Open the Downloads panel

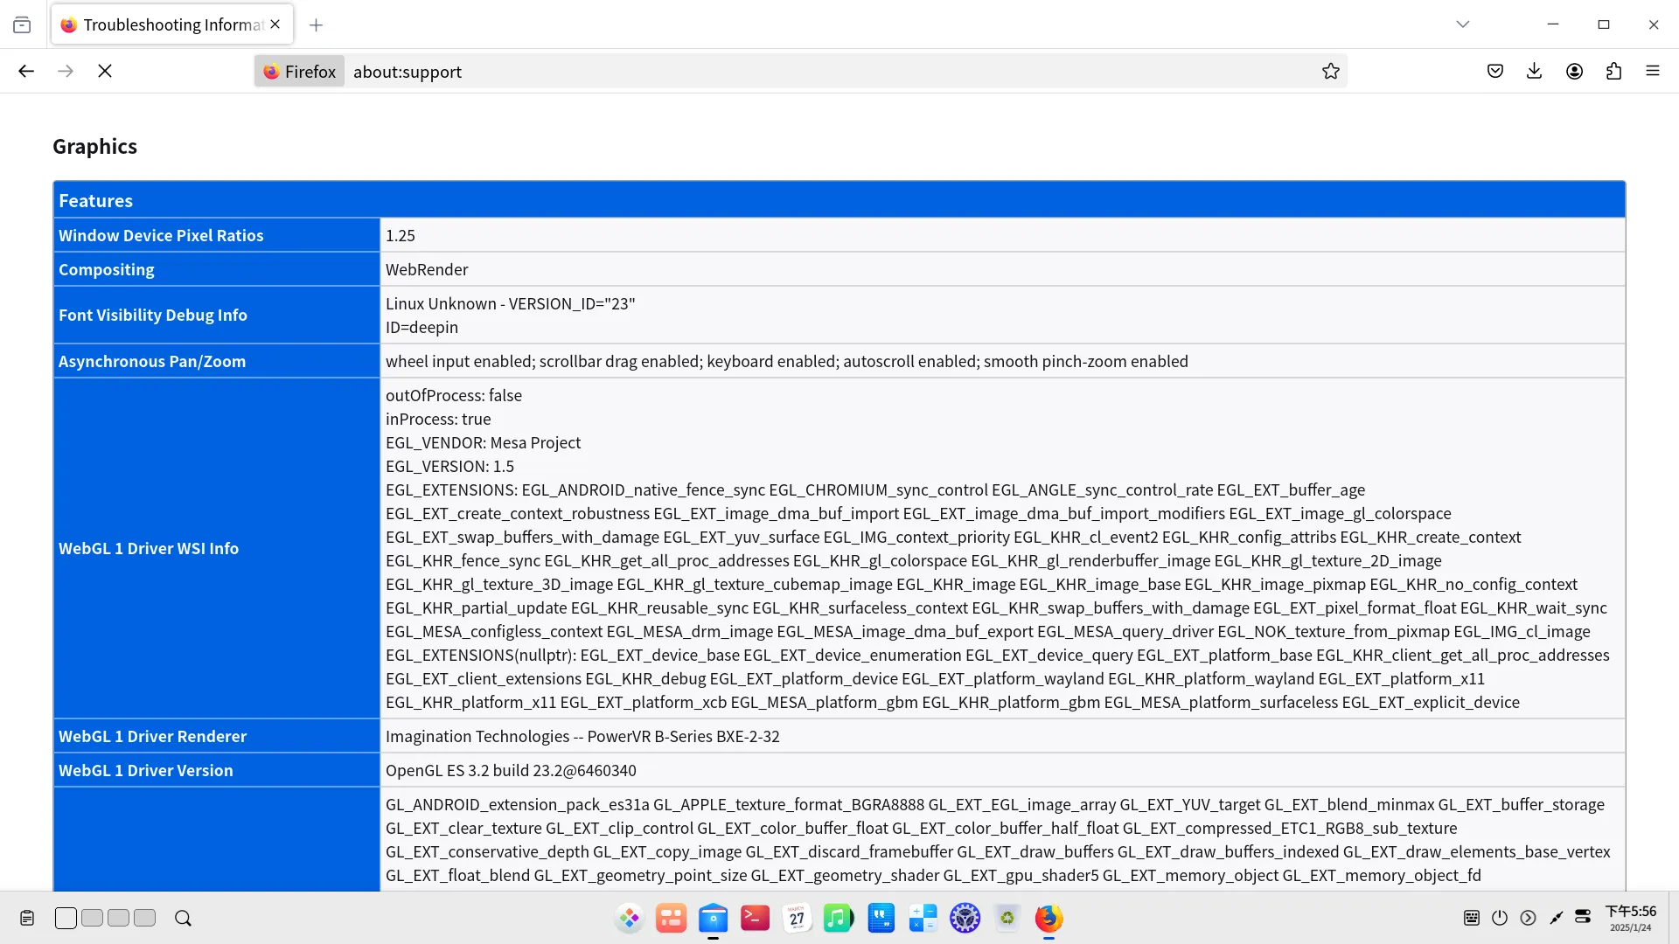[x=1534, y=72]
